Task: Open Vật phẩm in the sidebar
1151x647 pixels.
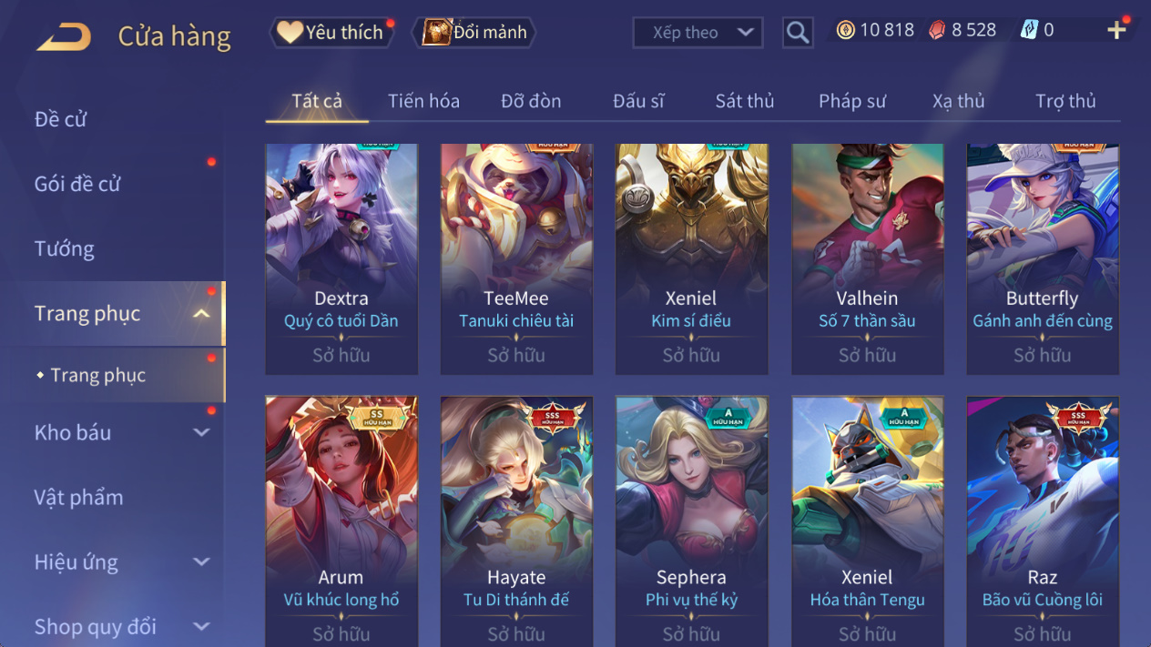Action: (78, 498)
